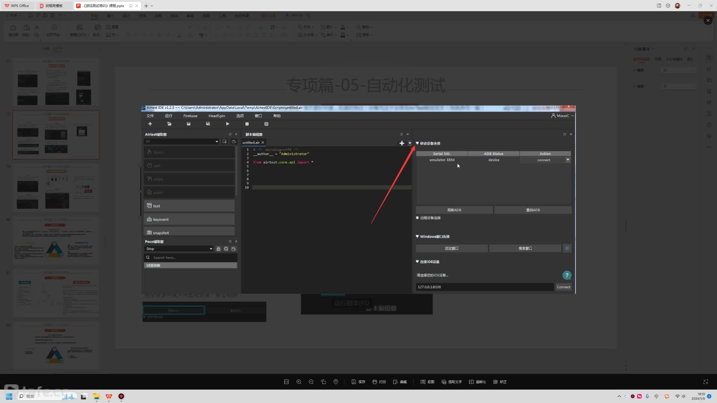The width and height of the screenshot is (717, 403).
Task: Zoom in the picture with magnifier plus
Action: [299, 382]
